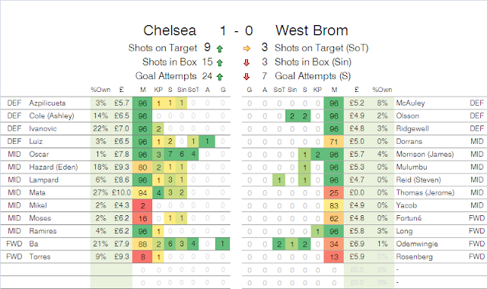Click the West Brom team heading
This screenshot has width=487, height=289.
pos(311,30)
